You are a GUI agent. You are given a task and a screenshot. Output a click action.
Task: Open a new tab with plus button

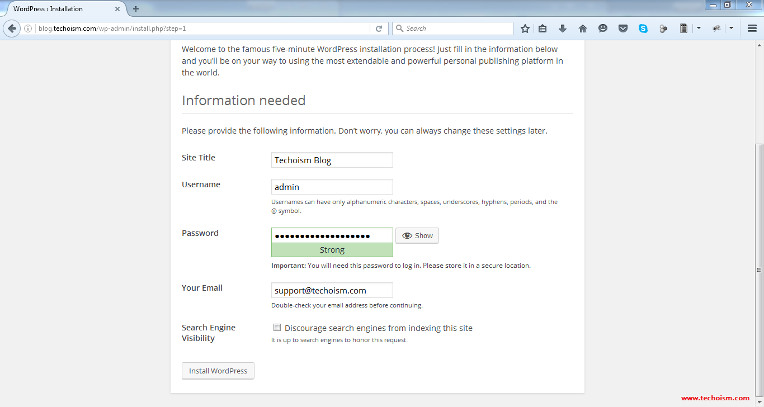click(x=136, y=9)
